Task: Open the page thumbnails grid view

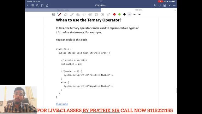Action: tap(33, 5)
